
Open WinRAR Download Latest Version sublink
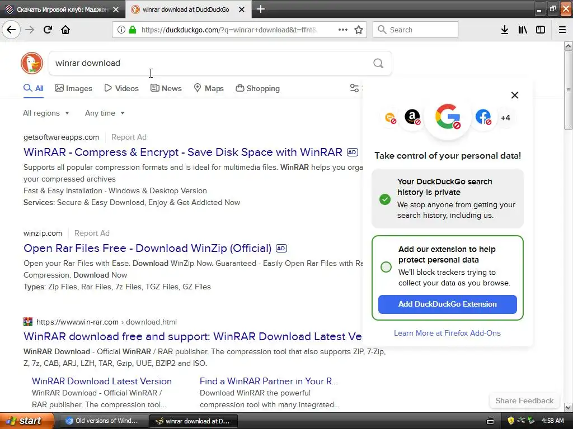[x=102, y=381]
